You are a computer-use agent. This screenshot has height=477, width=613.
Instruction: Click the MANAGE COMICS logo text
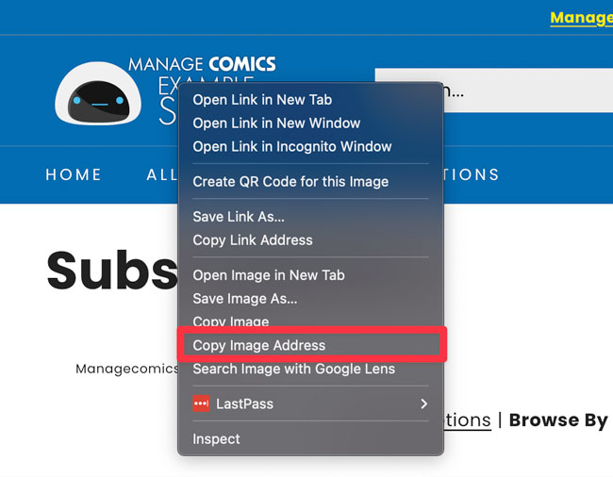[x=202, y=64]
